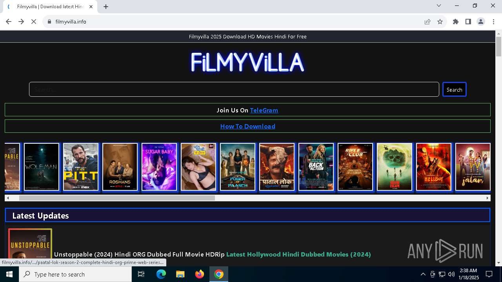Viewport: 502px width, 282px height.
Task: Launch Microsoft Edge from the taskbar
Action: click(x=161, y=274)
